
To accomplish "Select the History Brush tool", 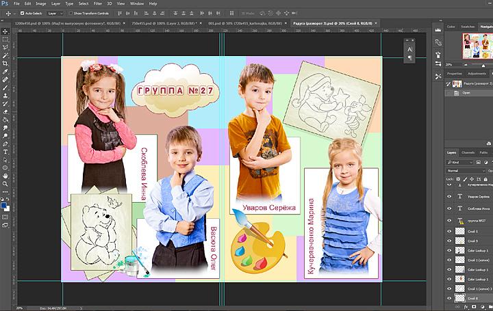I will pos(5,104).
